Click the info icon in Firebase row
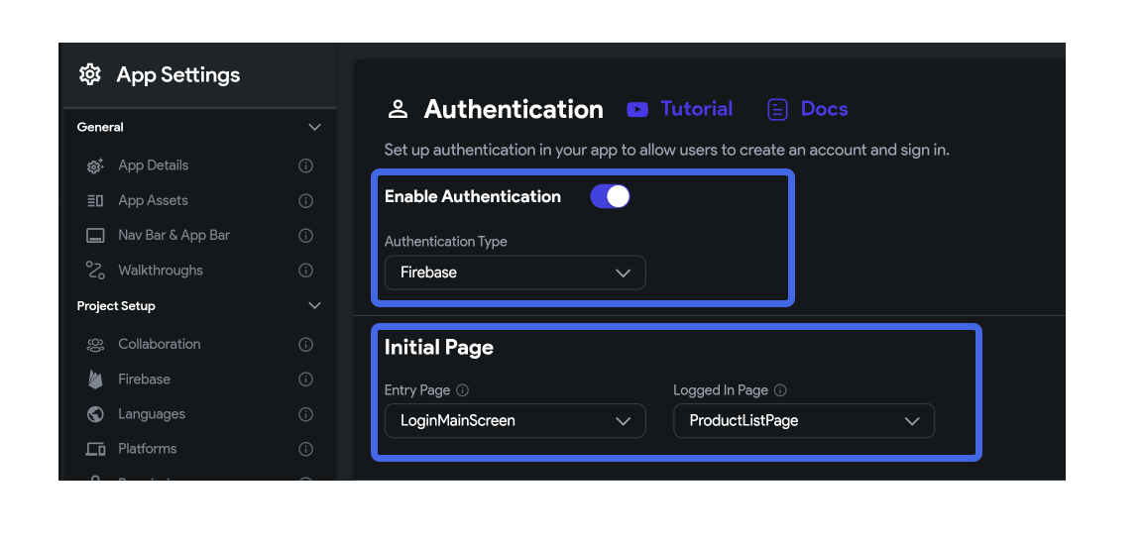This screenshot has width=1145, height=546. [306, 379]
